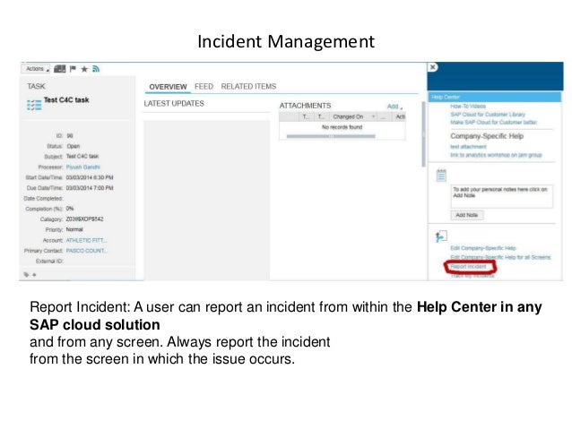Mark the task as favorite with star icon
572x429 pixels.
click(84, 69)
